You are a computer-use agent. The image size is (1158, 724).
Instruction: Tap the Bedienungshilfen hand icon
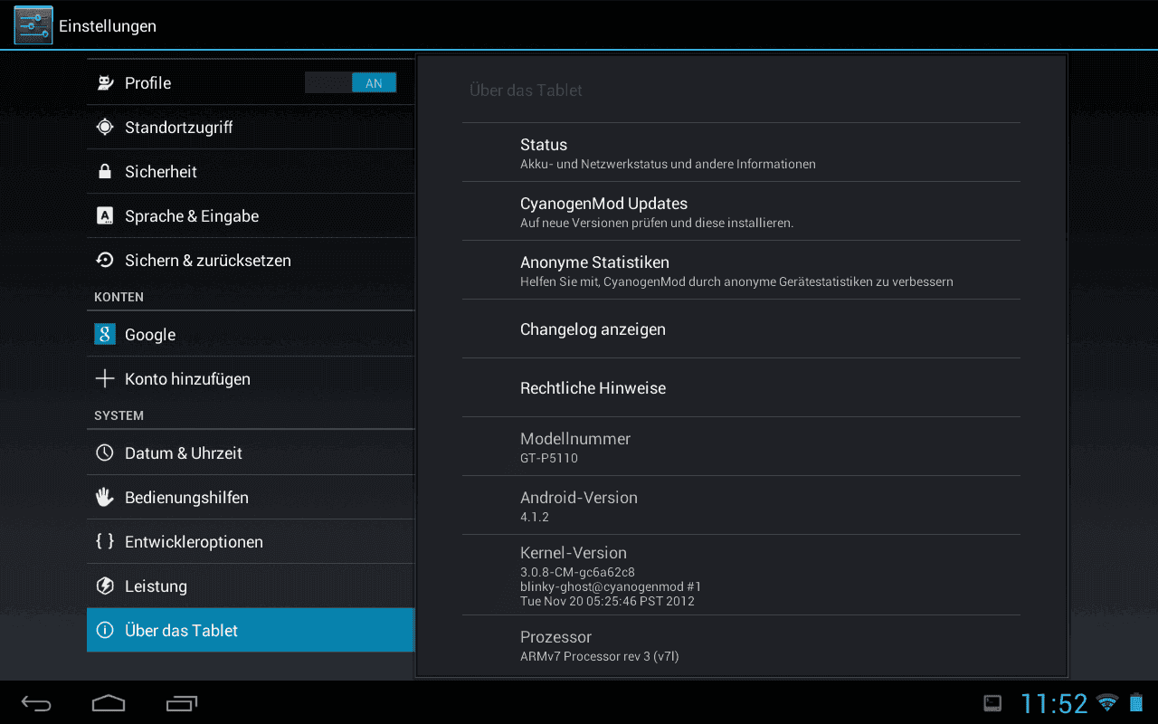point(105,498)
